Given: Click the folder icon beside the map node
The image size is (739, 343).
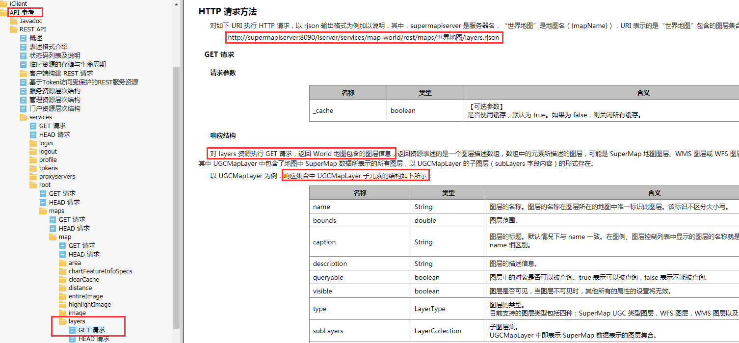Looking at the screenshot, I should coord(53,237).
